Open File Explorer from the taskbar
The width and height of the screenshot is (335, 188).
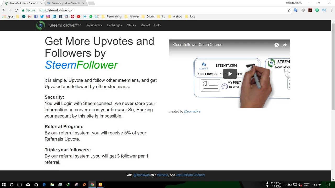tap(52, 185)
